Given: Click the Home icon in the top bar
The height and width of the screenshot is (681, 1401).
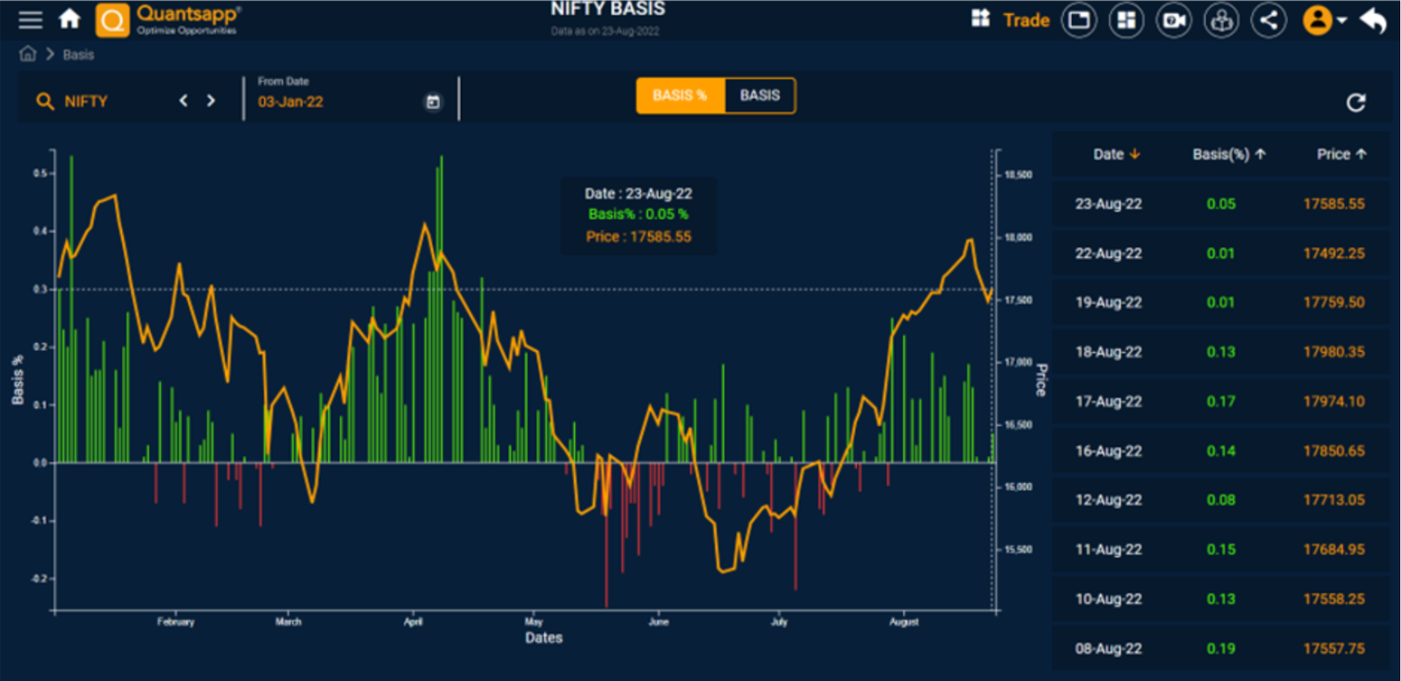Looking at the screenshot, I should pos(69,18).
